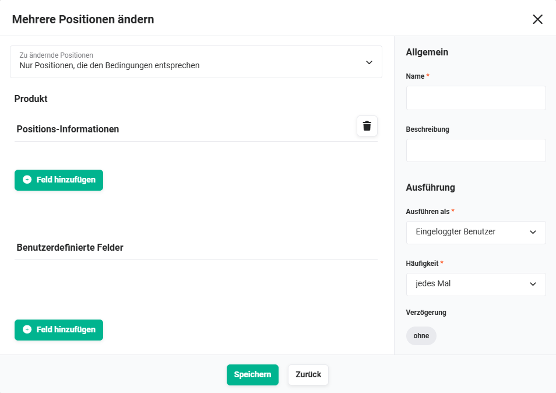Open the Zu ändernde Positionen dropdown
This screenshot has height=393, width=556.
(196, 62)
